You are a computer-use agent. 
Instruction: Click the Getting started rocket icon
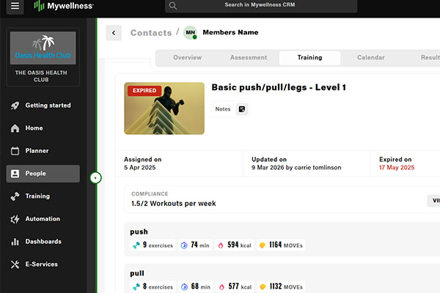pyautogui.click(x=15, y=105)
